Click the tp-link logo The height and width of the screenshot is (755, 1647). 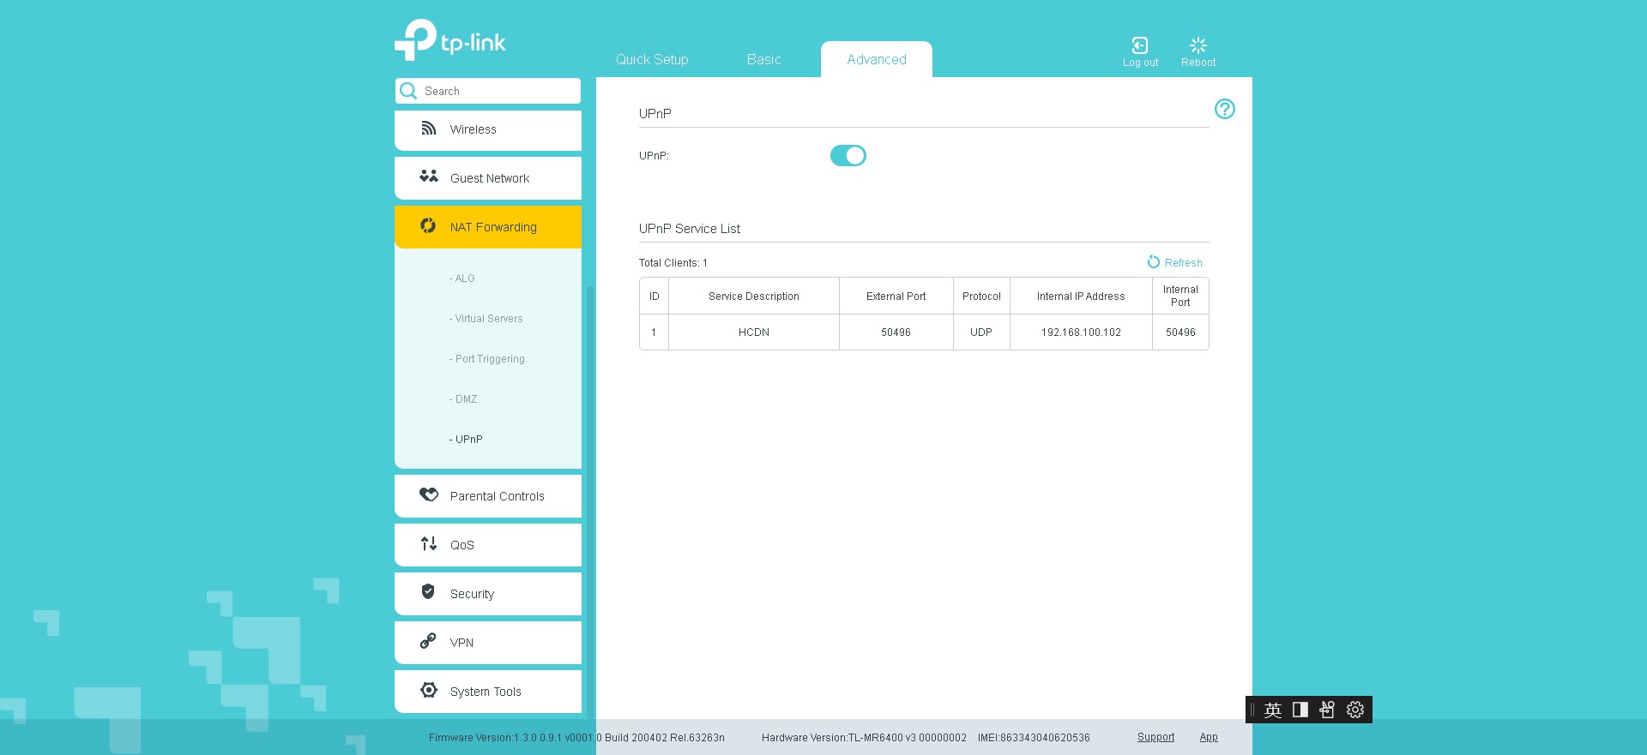[449, 40]
